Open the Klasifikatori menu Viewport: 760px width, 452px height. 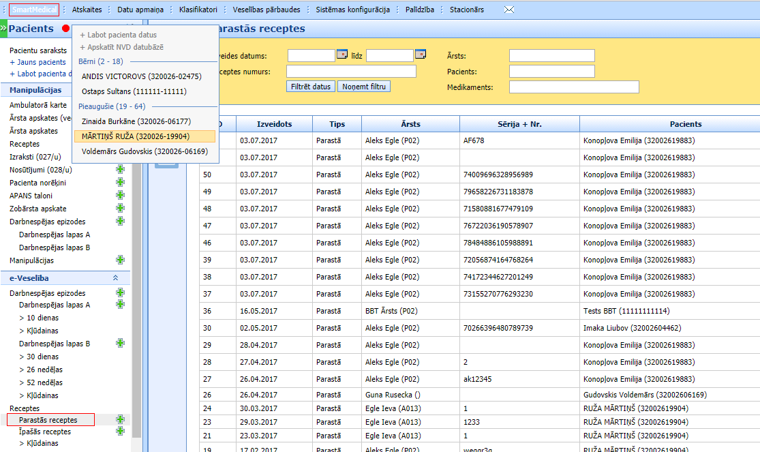(x=198, y=10)
